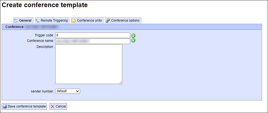Open the sender number dropdown
Screen dimensions: 268x113
point(68,91)
